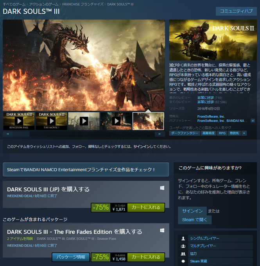
Task: Click the ¥ 1,871 sale price
Action: (x=119, y=210)
